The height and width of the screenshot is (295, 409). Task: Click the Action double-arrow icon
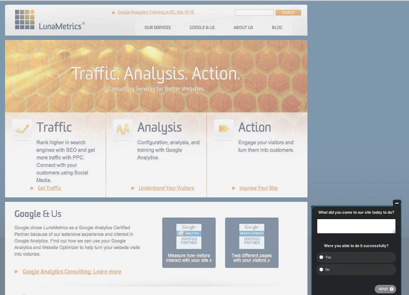(224, 128)
